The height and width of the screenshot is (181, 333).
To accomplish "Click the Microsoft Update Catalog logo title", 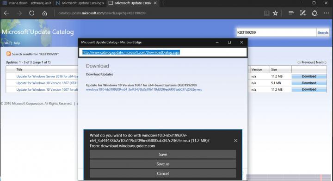I will click(38, 32).
